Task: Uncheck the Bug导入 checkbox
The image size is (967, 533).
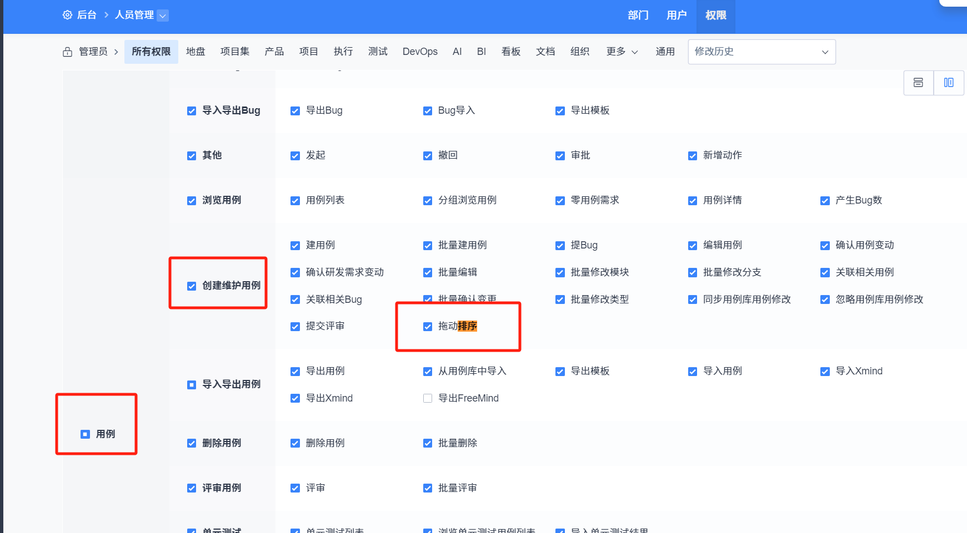Action: click(x=428, y=111)
